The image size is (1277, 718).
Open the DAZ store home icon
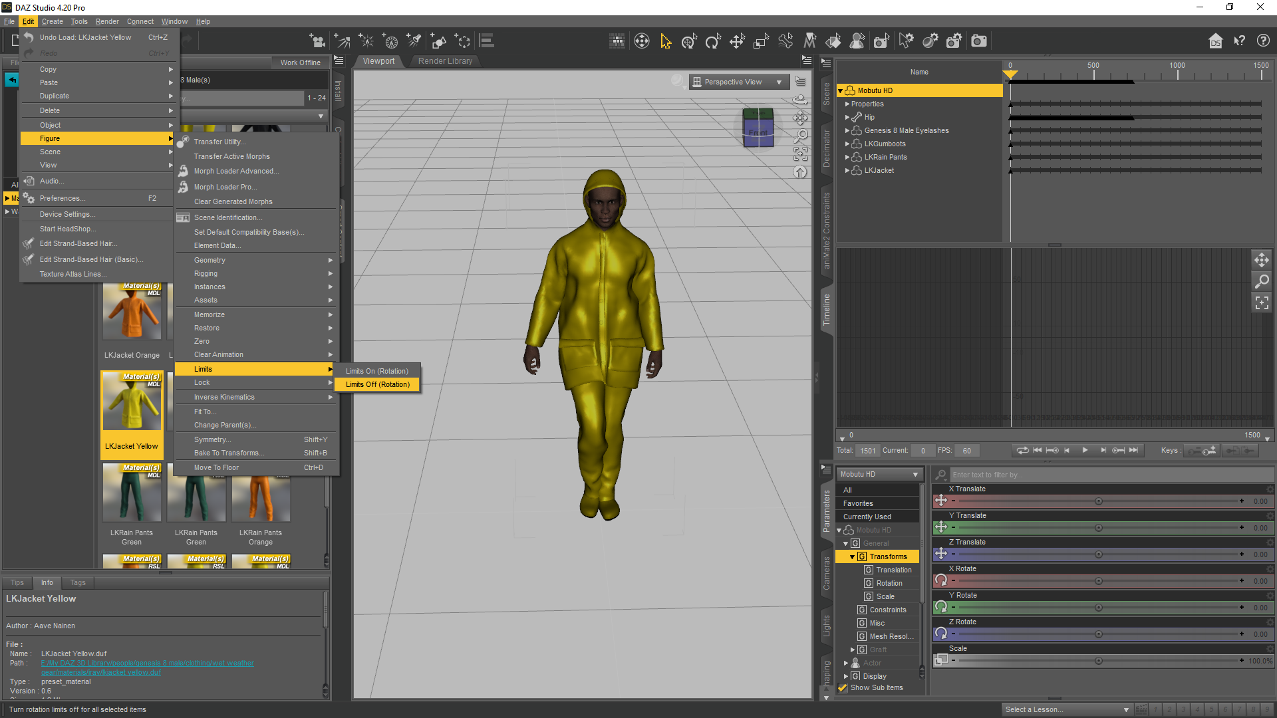coord(1215,41)
